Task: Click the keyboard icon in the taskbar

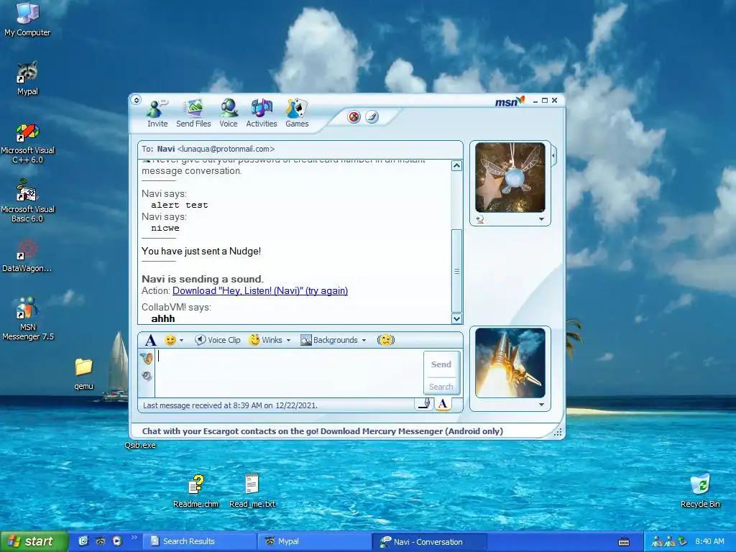Action: click(624, 542)
